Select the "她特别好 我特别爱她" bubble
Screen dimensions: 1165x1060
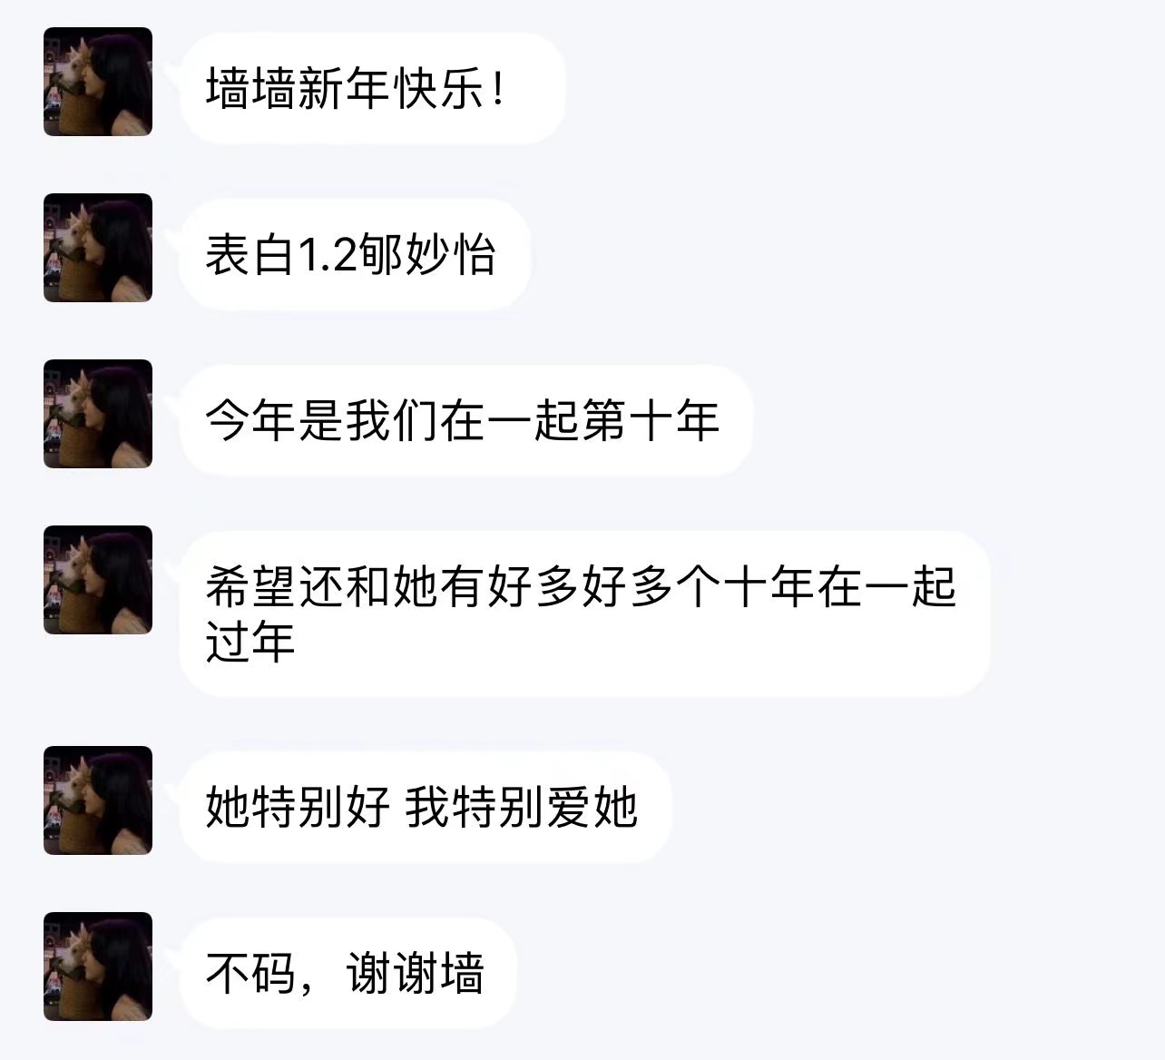click(x=426, y=807)
